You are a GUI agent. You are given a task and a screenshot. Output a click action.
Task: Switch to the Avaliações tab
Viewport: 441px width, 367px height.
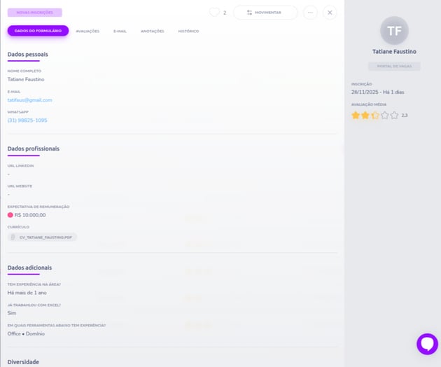pyautogui.click(x=87, y=31)
